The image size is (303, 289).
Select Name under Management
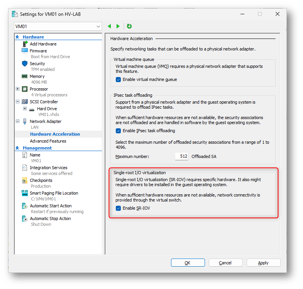[x=35, y=155]
